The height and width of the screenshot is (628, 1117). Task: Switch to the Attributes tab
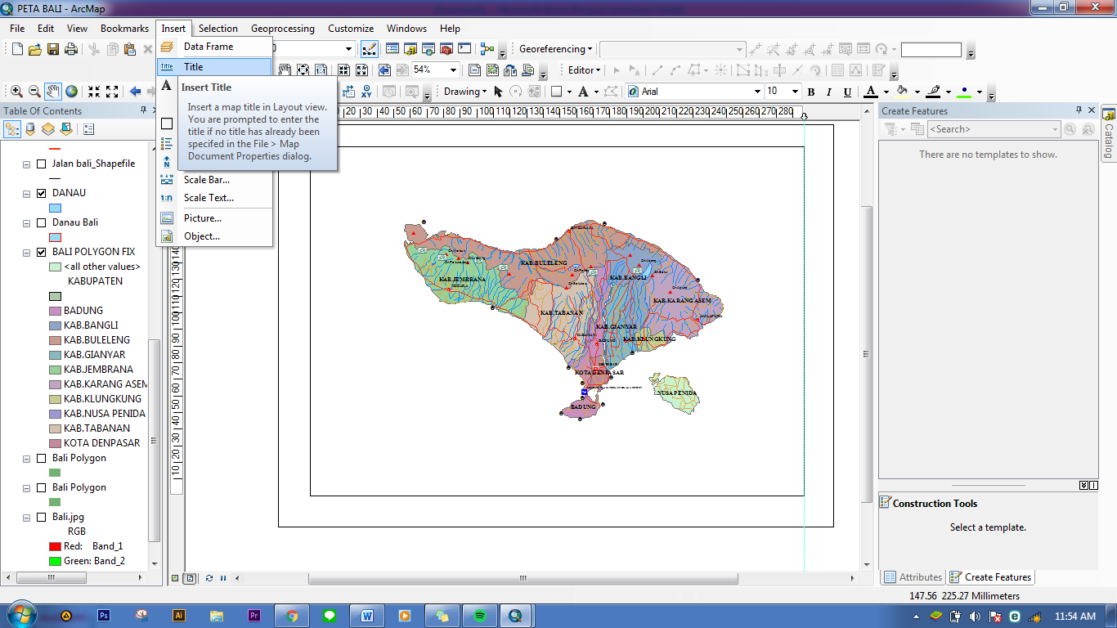[913, 576]
